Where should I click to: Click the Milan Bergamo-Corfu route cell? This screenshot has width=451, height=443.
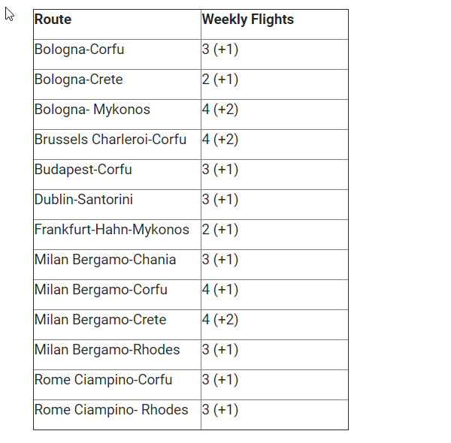[x=117, y=295]
